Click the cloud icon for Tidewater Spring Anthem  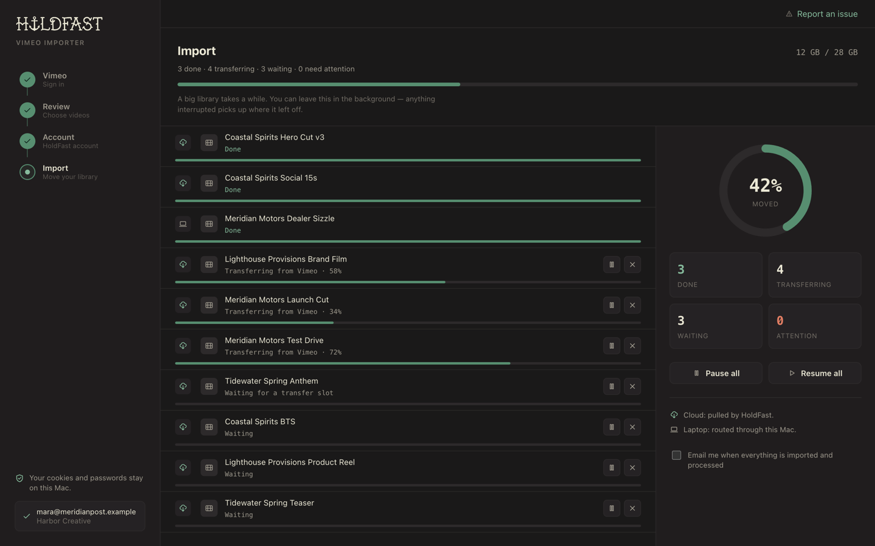click(x=183, y=386)
